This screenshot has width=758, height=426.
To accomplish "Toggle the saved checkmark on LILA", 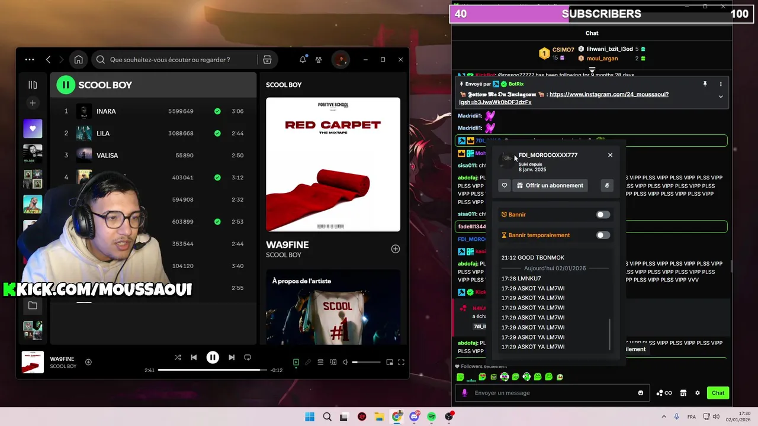I will 217,133.
